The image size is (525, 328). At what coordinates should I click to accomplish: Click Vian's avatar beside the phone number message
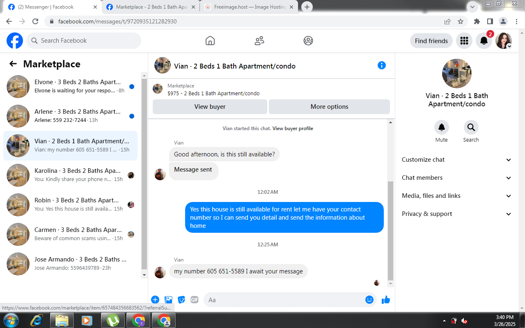(160, 273)
